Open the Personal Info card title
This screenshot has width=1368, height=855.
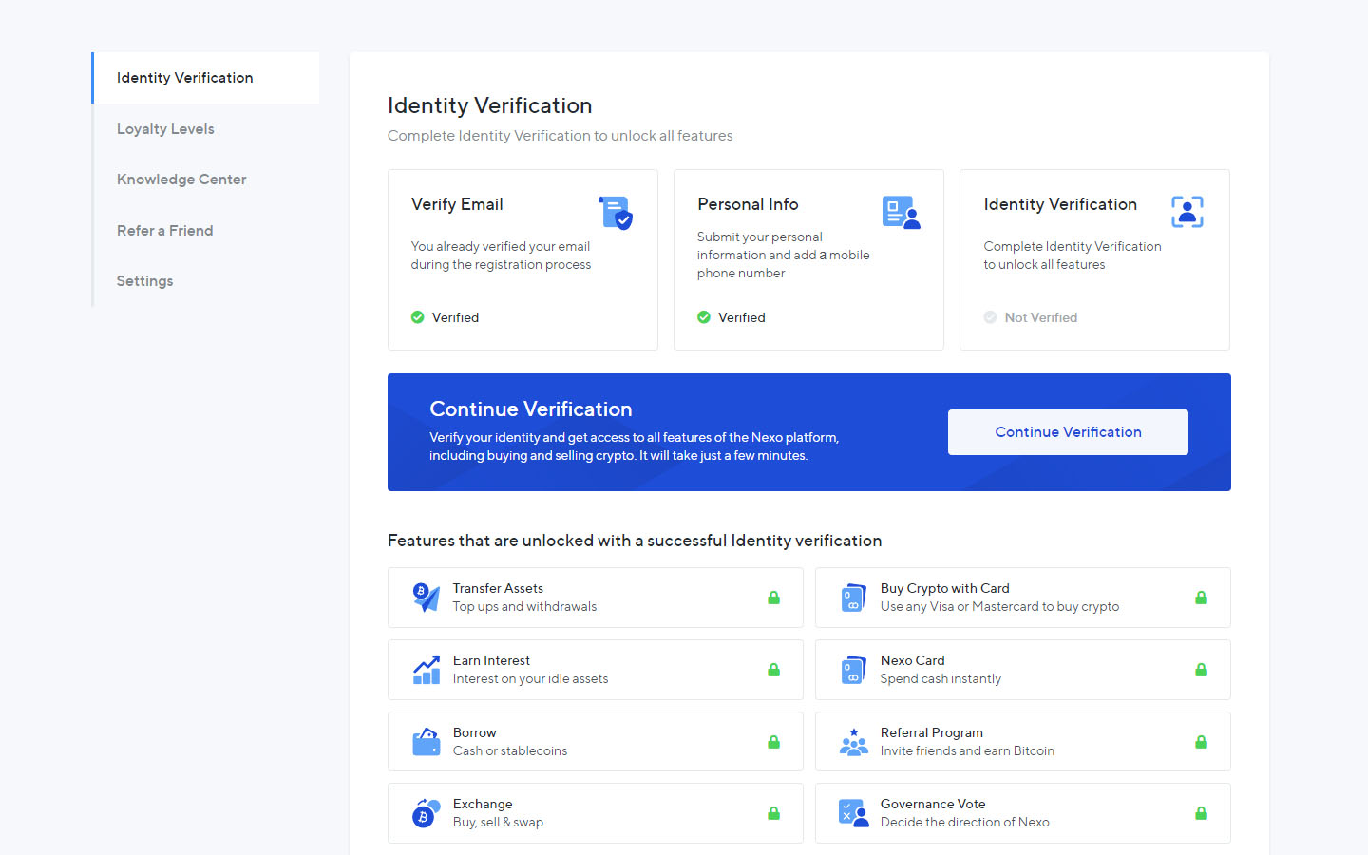[x=748, y=204]
